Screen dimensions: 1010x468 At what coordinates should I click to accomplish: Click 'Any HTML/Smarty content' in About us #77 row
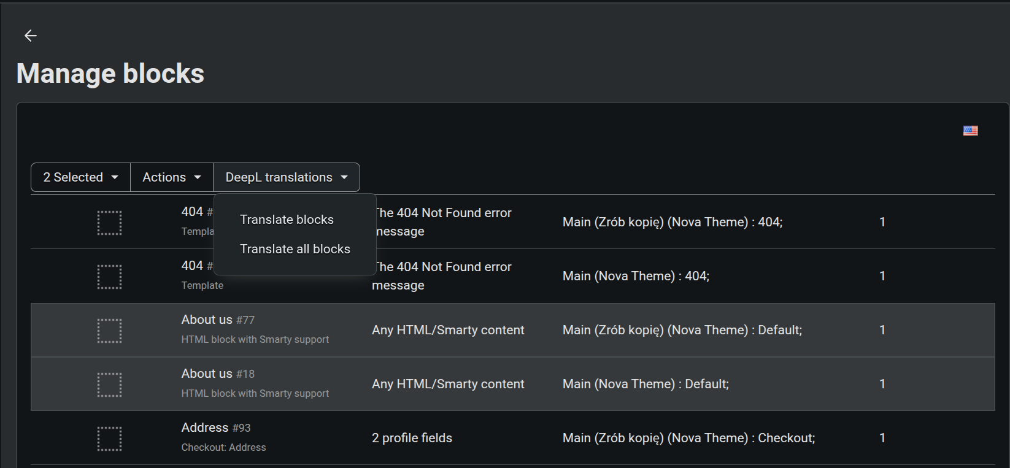[448, 330]
